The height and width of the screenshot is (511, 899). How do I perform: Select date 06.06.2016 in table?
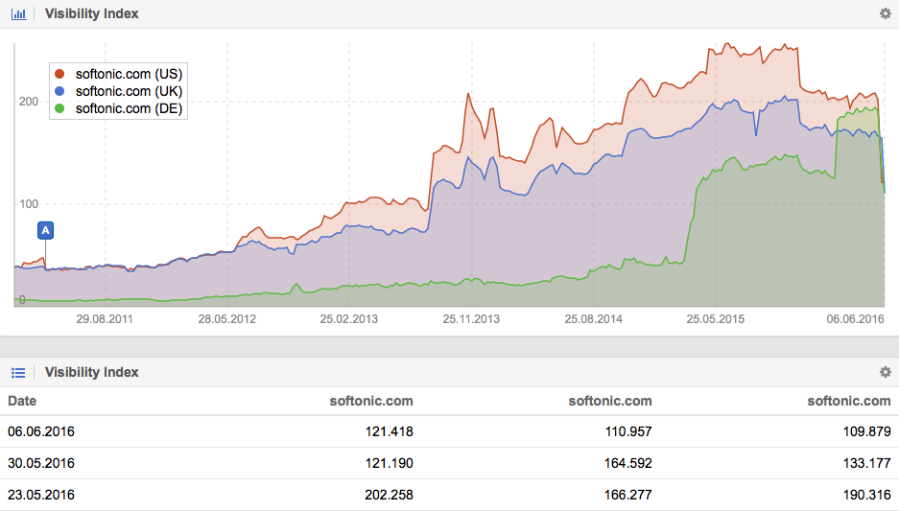41,431
